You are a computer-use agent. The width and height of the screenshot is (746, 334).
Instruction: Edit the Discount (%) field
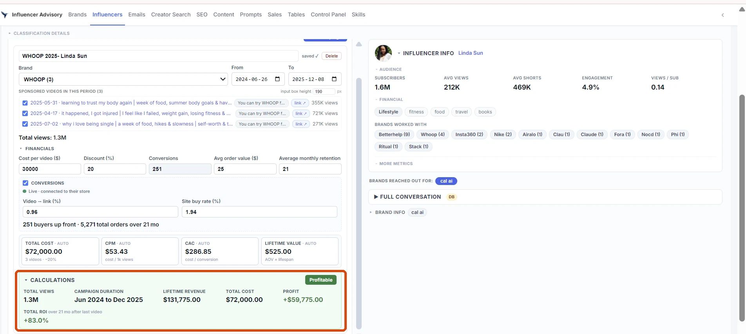[x=115, y=169]
